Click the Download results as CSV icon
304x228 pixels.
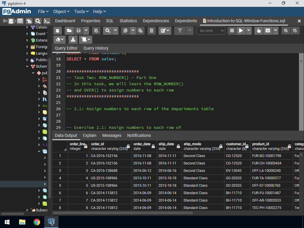point(73,39)
